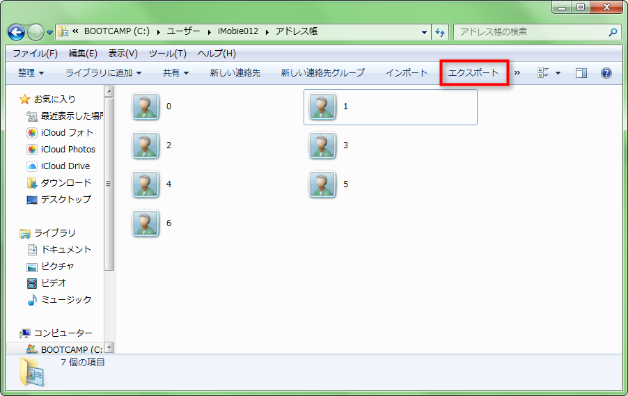Open ミュージック library
628x396 pixels.
coord(59,299)
